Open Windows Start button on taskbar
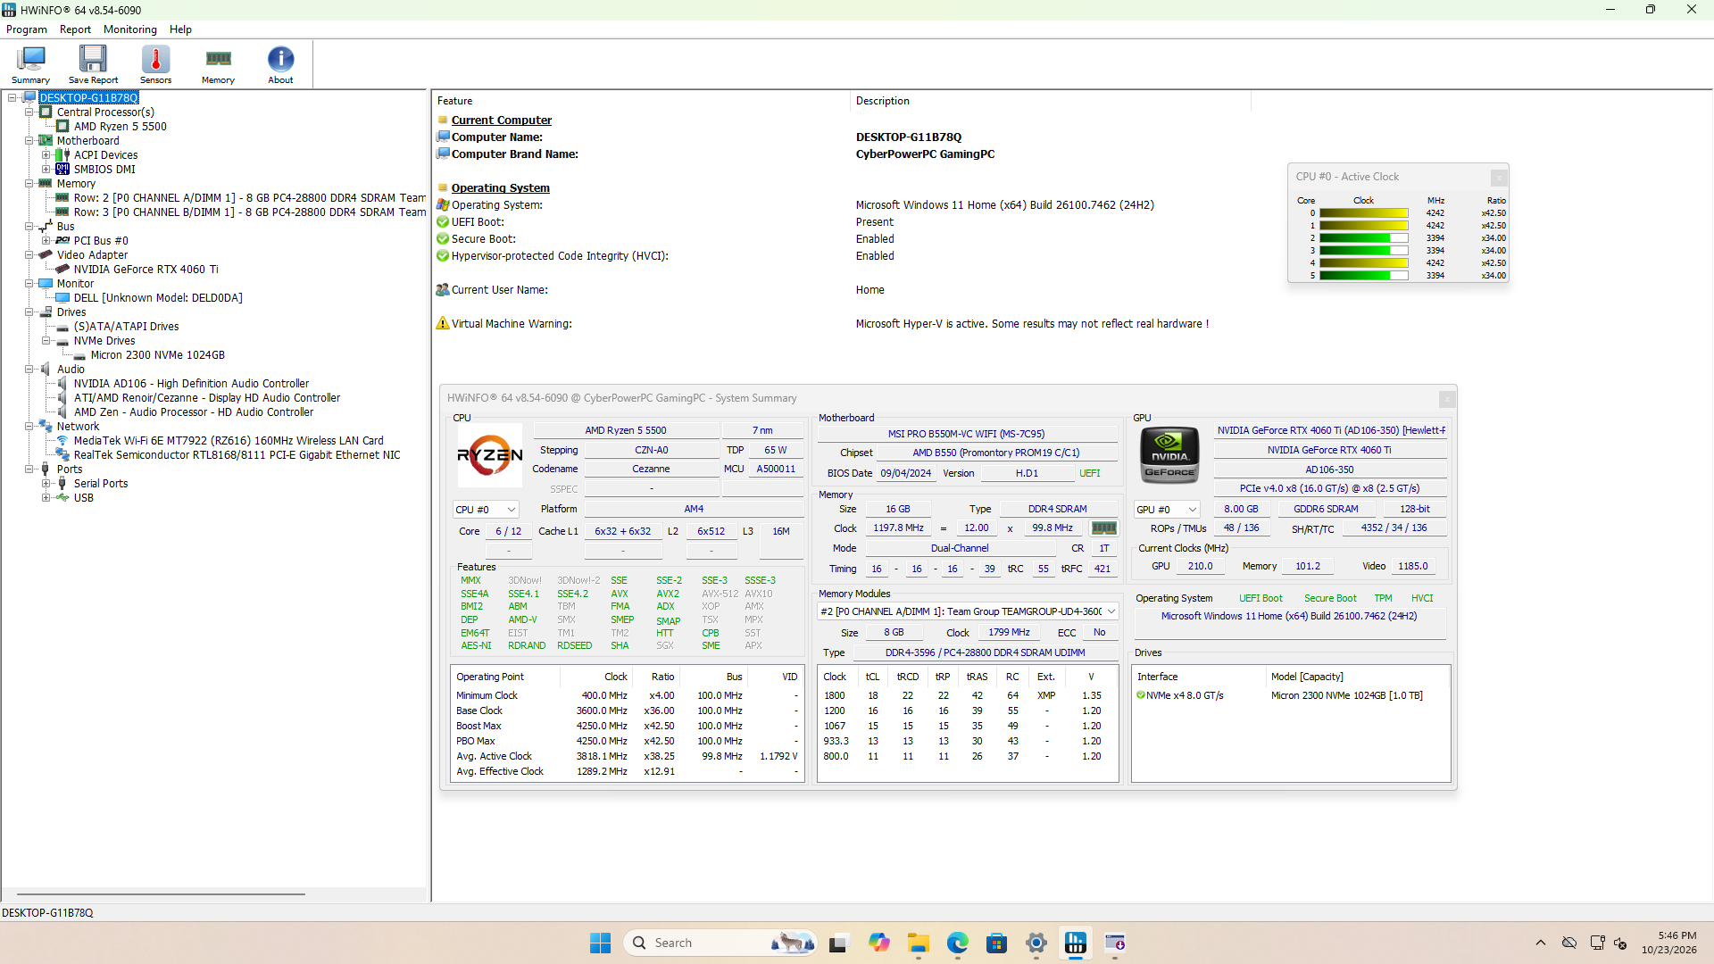1714x964 pixels. [600, 943]
